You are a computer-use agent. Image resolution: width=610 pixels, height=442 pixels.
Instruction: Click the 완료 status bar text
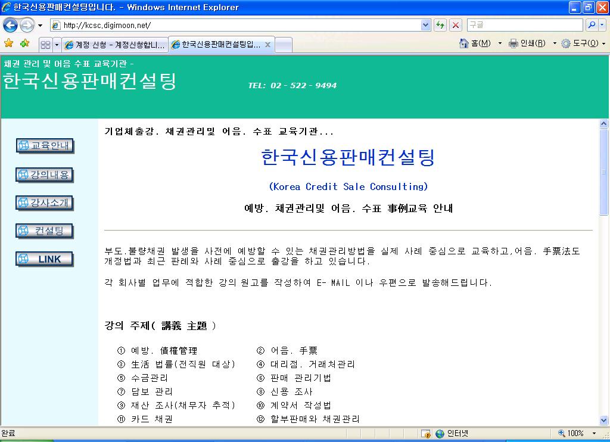point(8,433)
